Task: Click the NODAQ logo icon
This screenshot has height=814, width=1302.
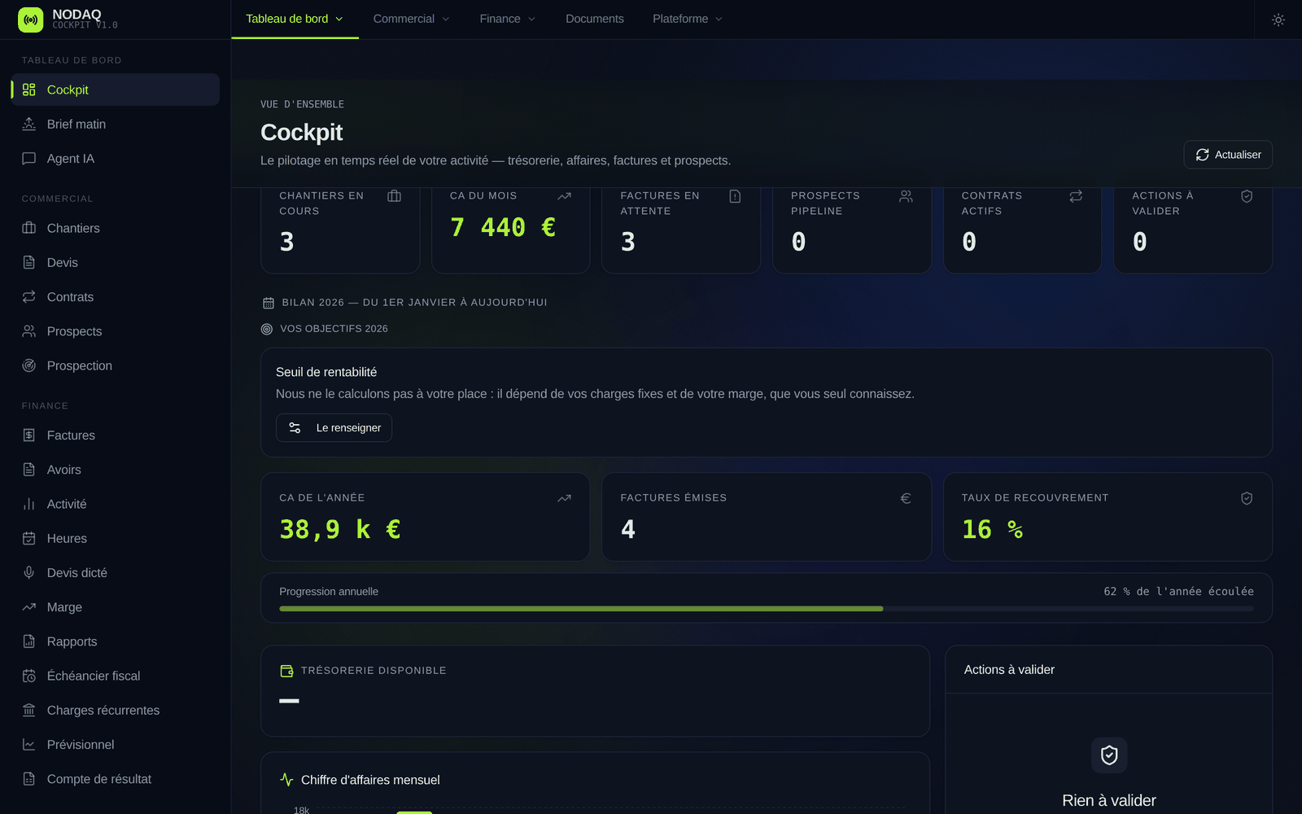Action: point(31,20)
